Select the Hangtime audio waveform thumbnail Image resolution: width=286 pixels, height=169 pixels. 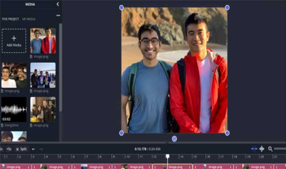[14, 109]
